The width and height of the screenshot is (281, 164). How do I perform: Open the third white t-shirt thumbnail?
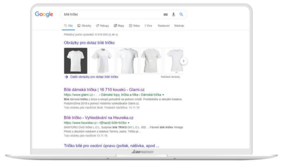tap(127, 61)
